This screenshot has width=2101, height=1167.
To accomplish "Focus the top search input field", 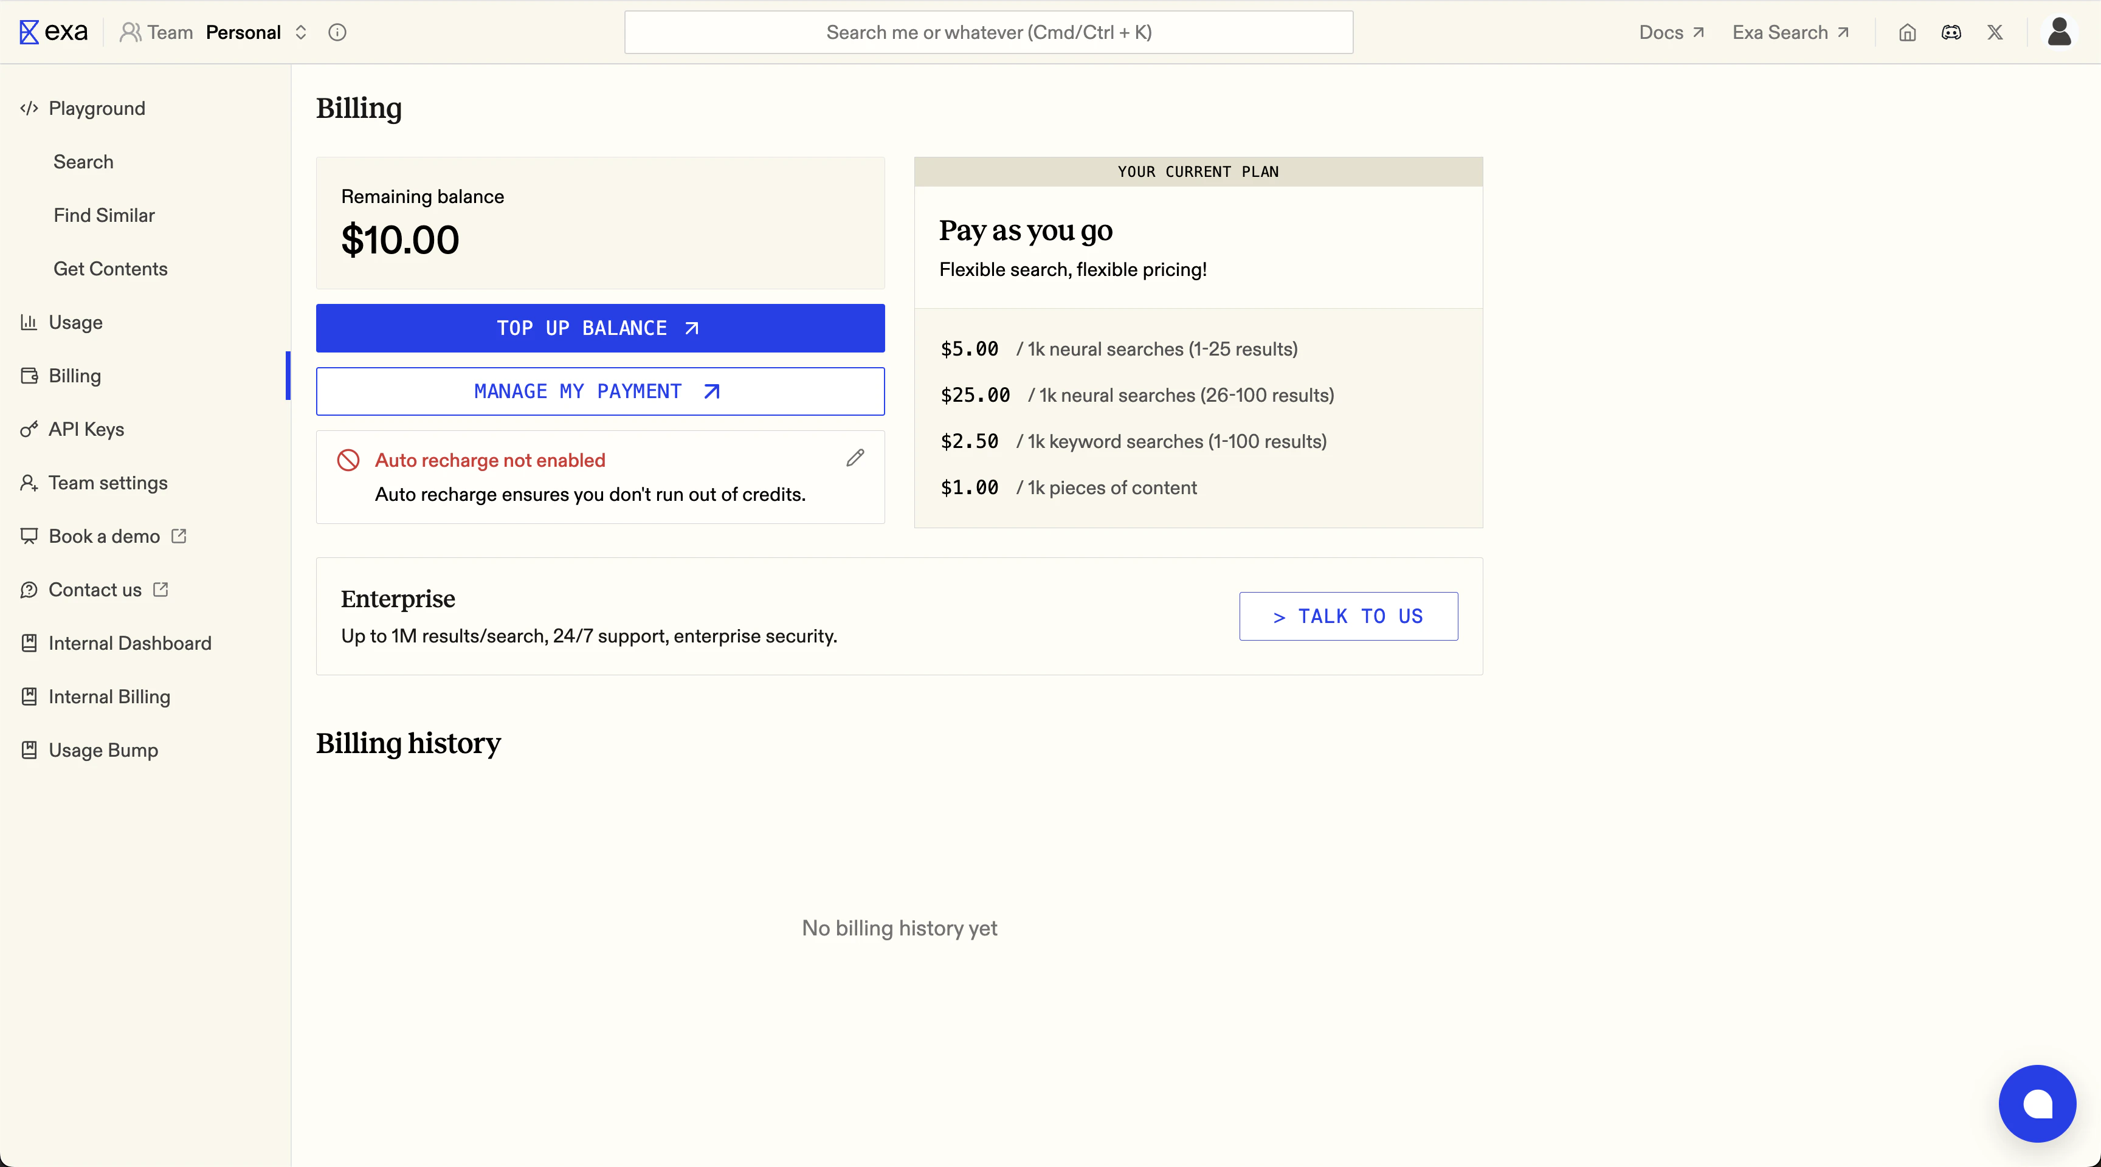I will (988, 33).
